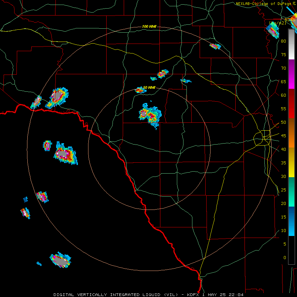Select the 20 value on the VIL scale
The width and height of the screenshot is (297, 297).
pyautogui.click(x=283, y=203)
